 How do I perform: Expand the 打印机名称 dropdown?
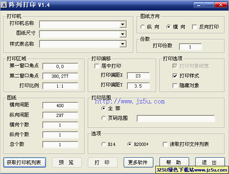click(123, 24)
